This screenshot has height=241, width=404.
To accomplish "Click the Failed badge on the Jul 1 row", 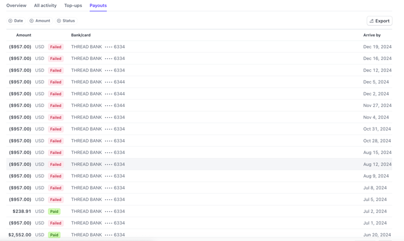I will click(x=56, y=223).
